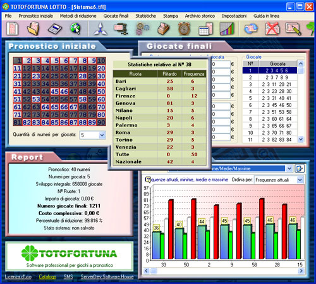Click the ServerDev Software House link
This screenshot has height=284, width=316.
click(x=107, y=276)
